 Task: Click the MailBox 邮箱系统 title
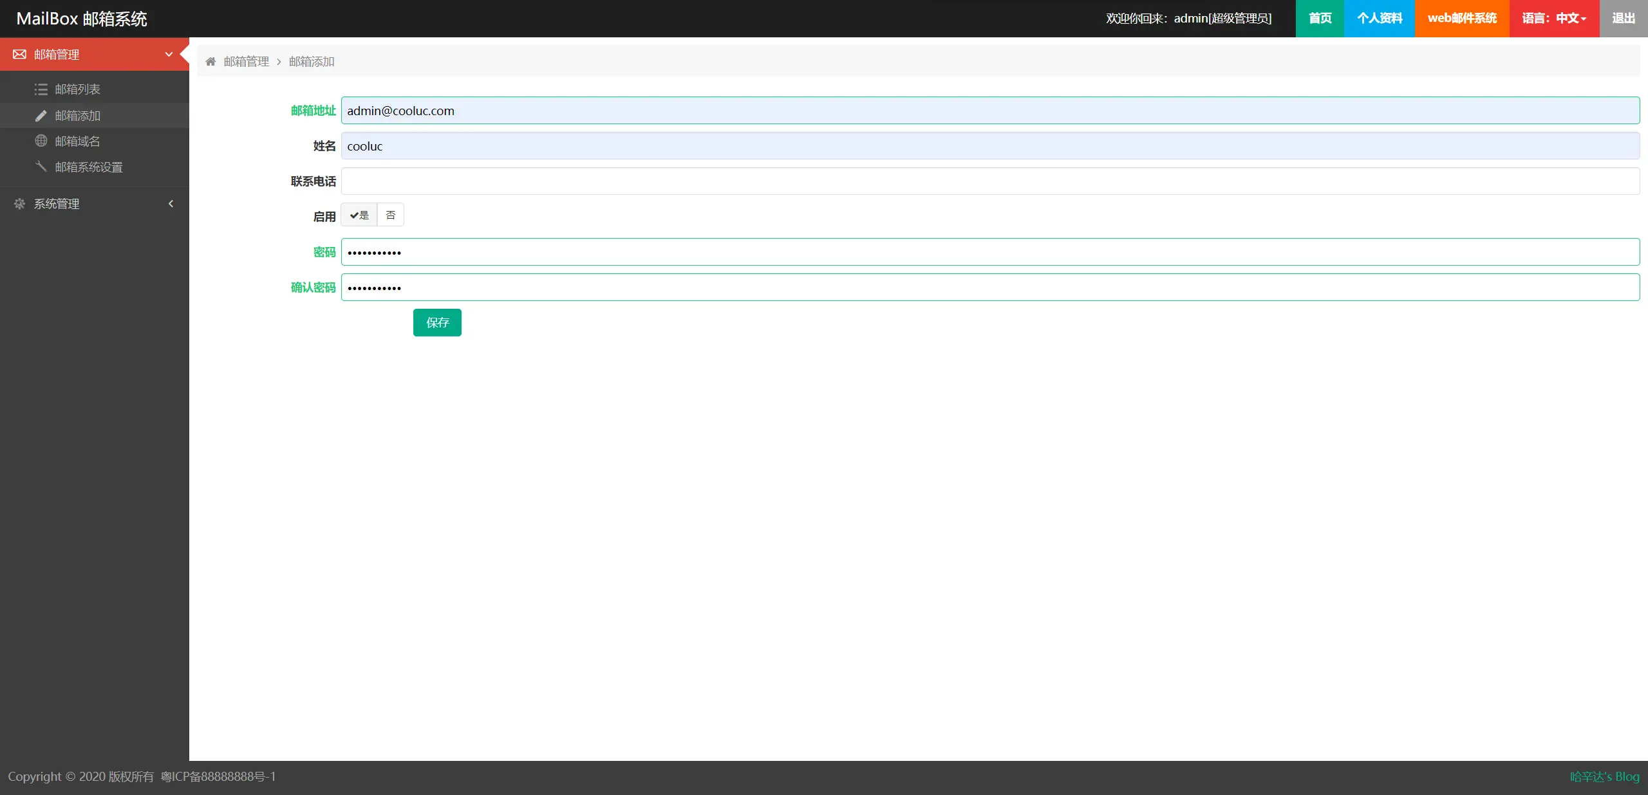[82, 19]
